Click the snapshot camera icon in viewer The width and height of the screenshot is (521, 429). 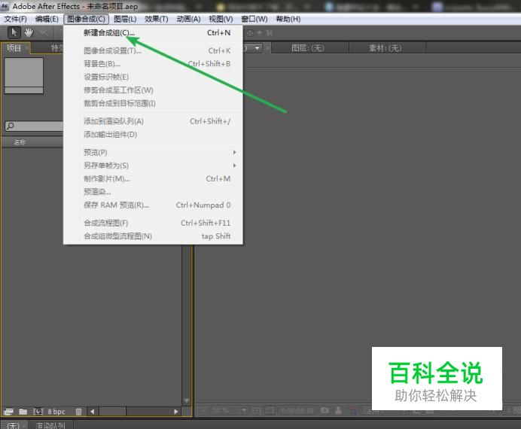pos(324,411)
